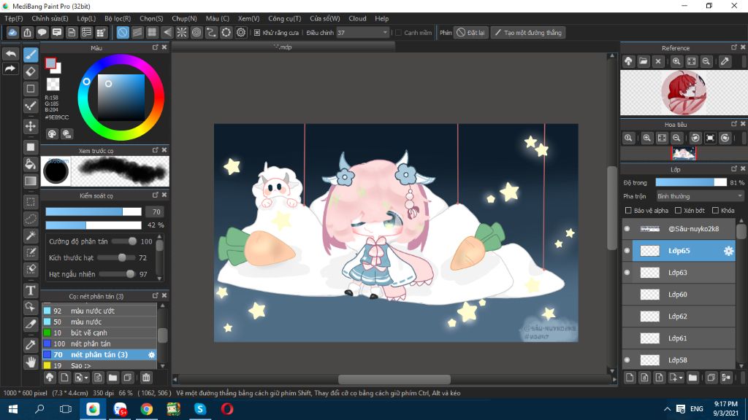This screenshot has height=420, width=748.
Task: Undock the Kiểm soát cọ panel
Action: click(x=155, y=195)
